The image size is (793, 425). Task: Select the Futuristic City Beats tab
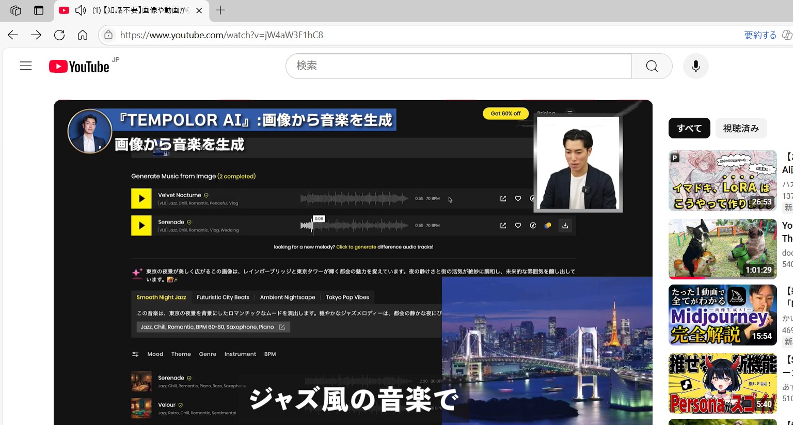[223, 297]
